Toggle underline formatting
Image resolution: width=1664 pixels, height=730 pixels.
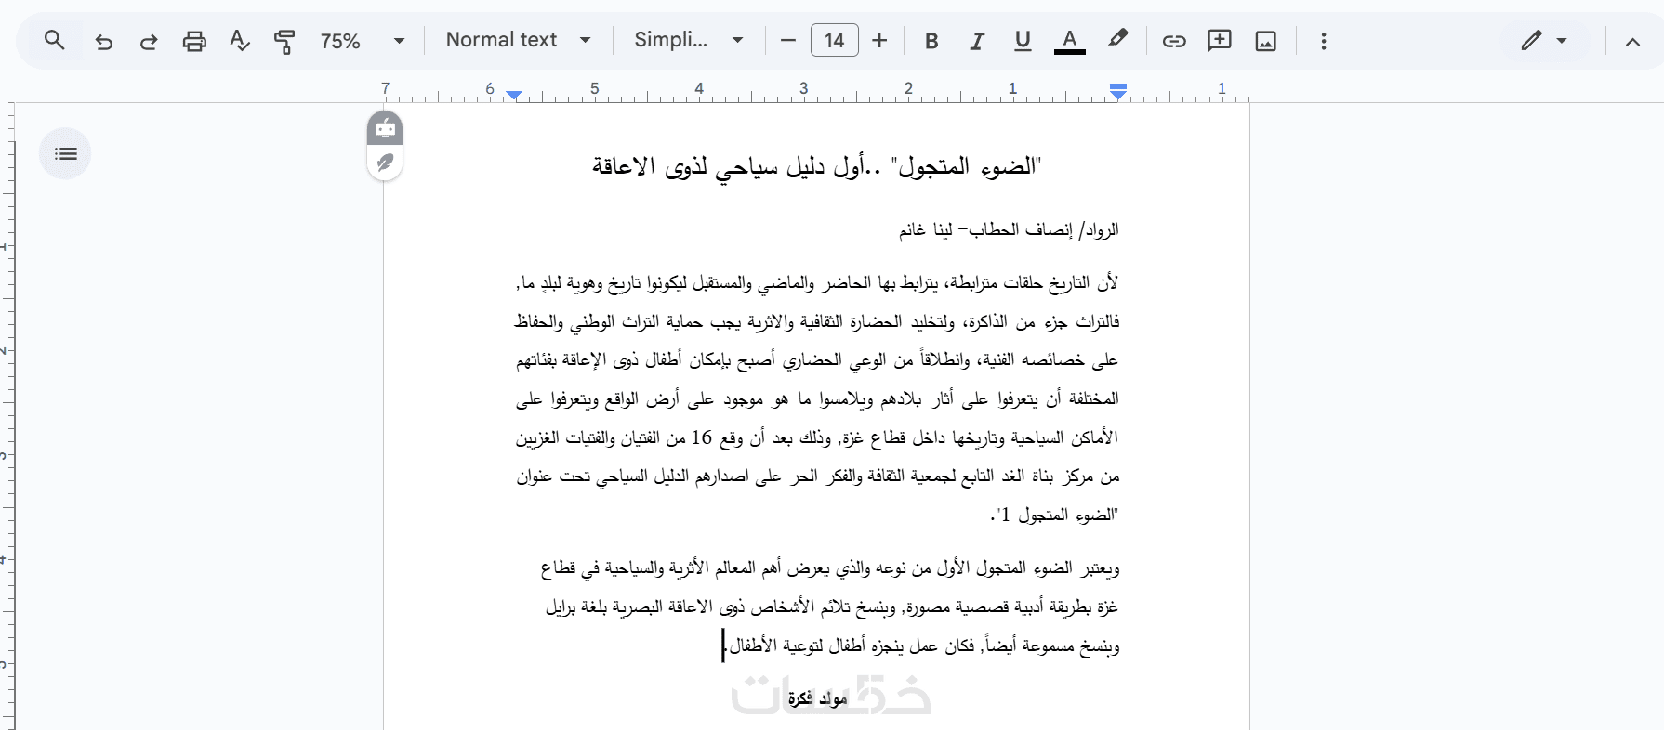1023,41
